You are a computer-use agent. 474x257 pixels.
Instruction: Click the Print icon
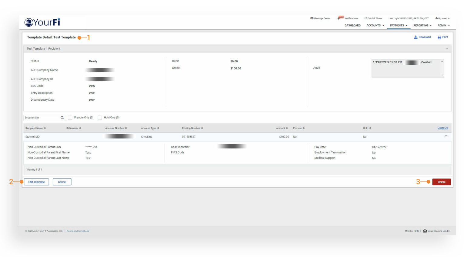pyautogui.click(x=439, y=37)
